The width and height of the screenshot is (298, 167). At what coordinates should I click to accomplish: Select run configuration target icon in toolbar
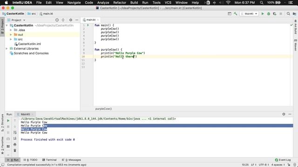tap(230, 13)
